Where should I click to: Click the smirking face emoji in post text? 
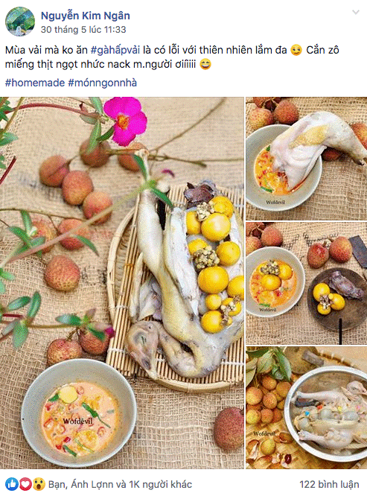[x=296, y=51]
